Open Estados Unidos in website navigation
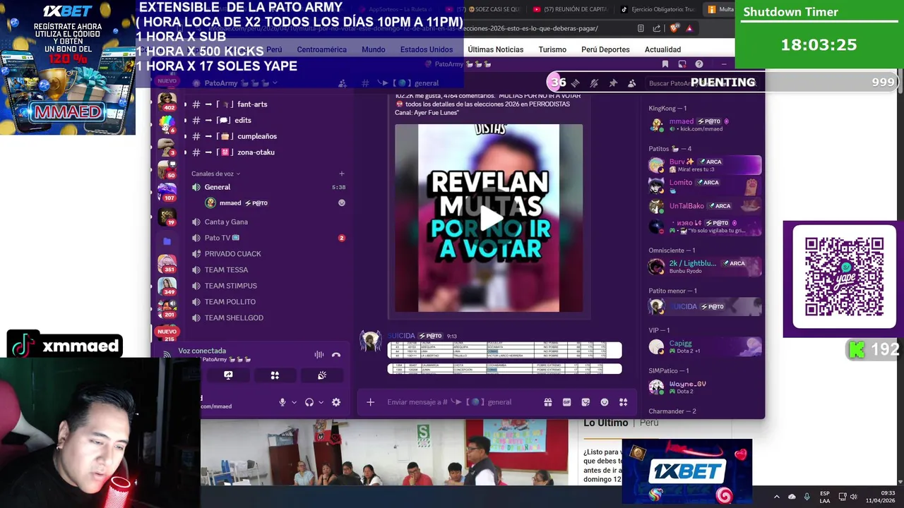The image size is (904, 508). (427, 49)
